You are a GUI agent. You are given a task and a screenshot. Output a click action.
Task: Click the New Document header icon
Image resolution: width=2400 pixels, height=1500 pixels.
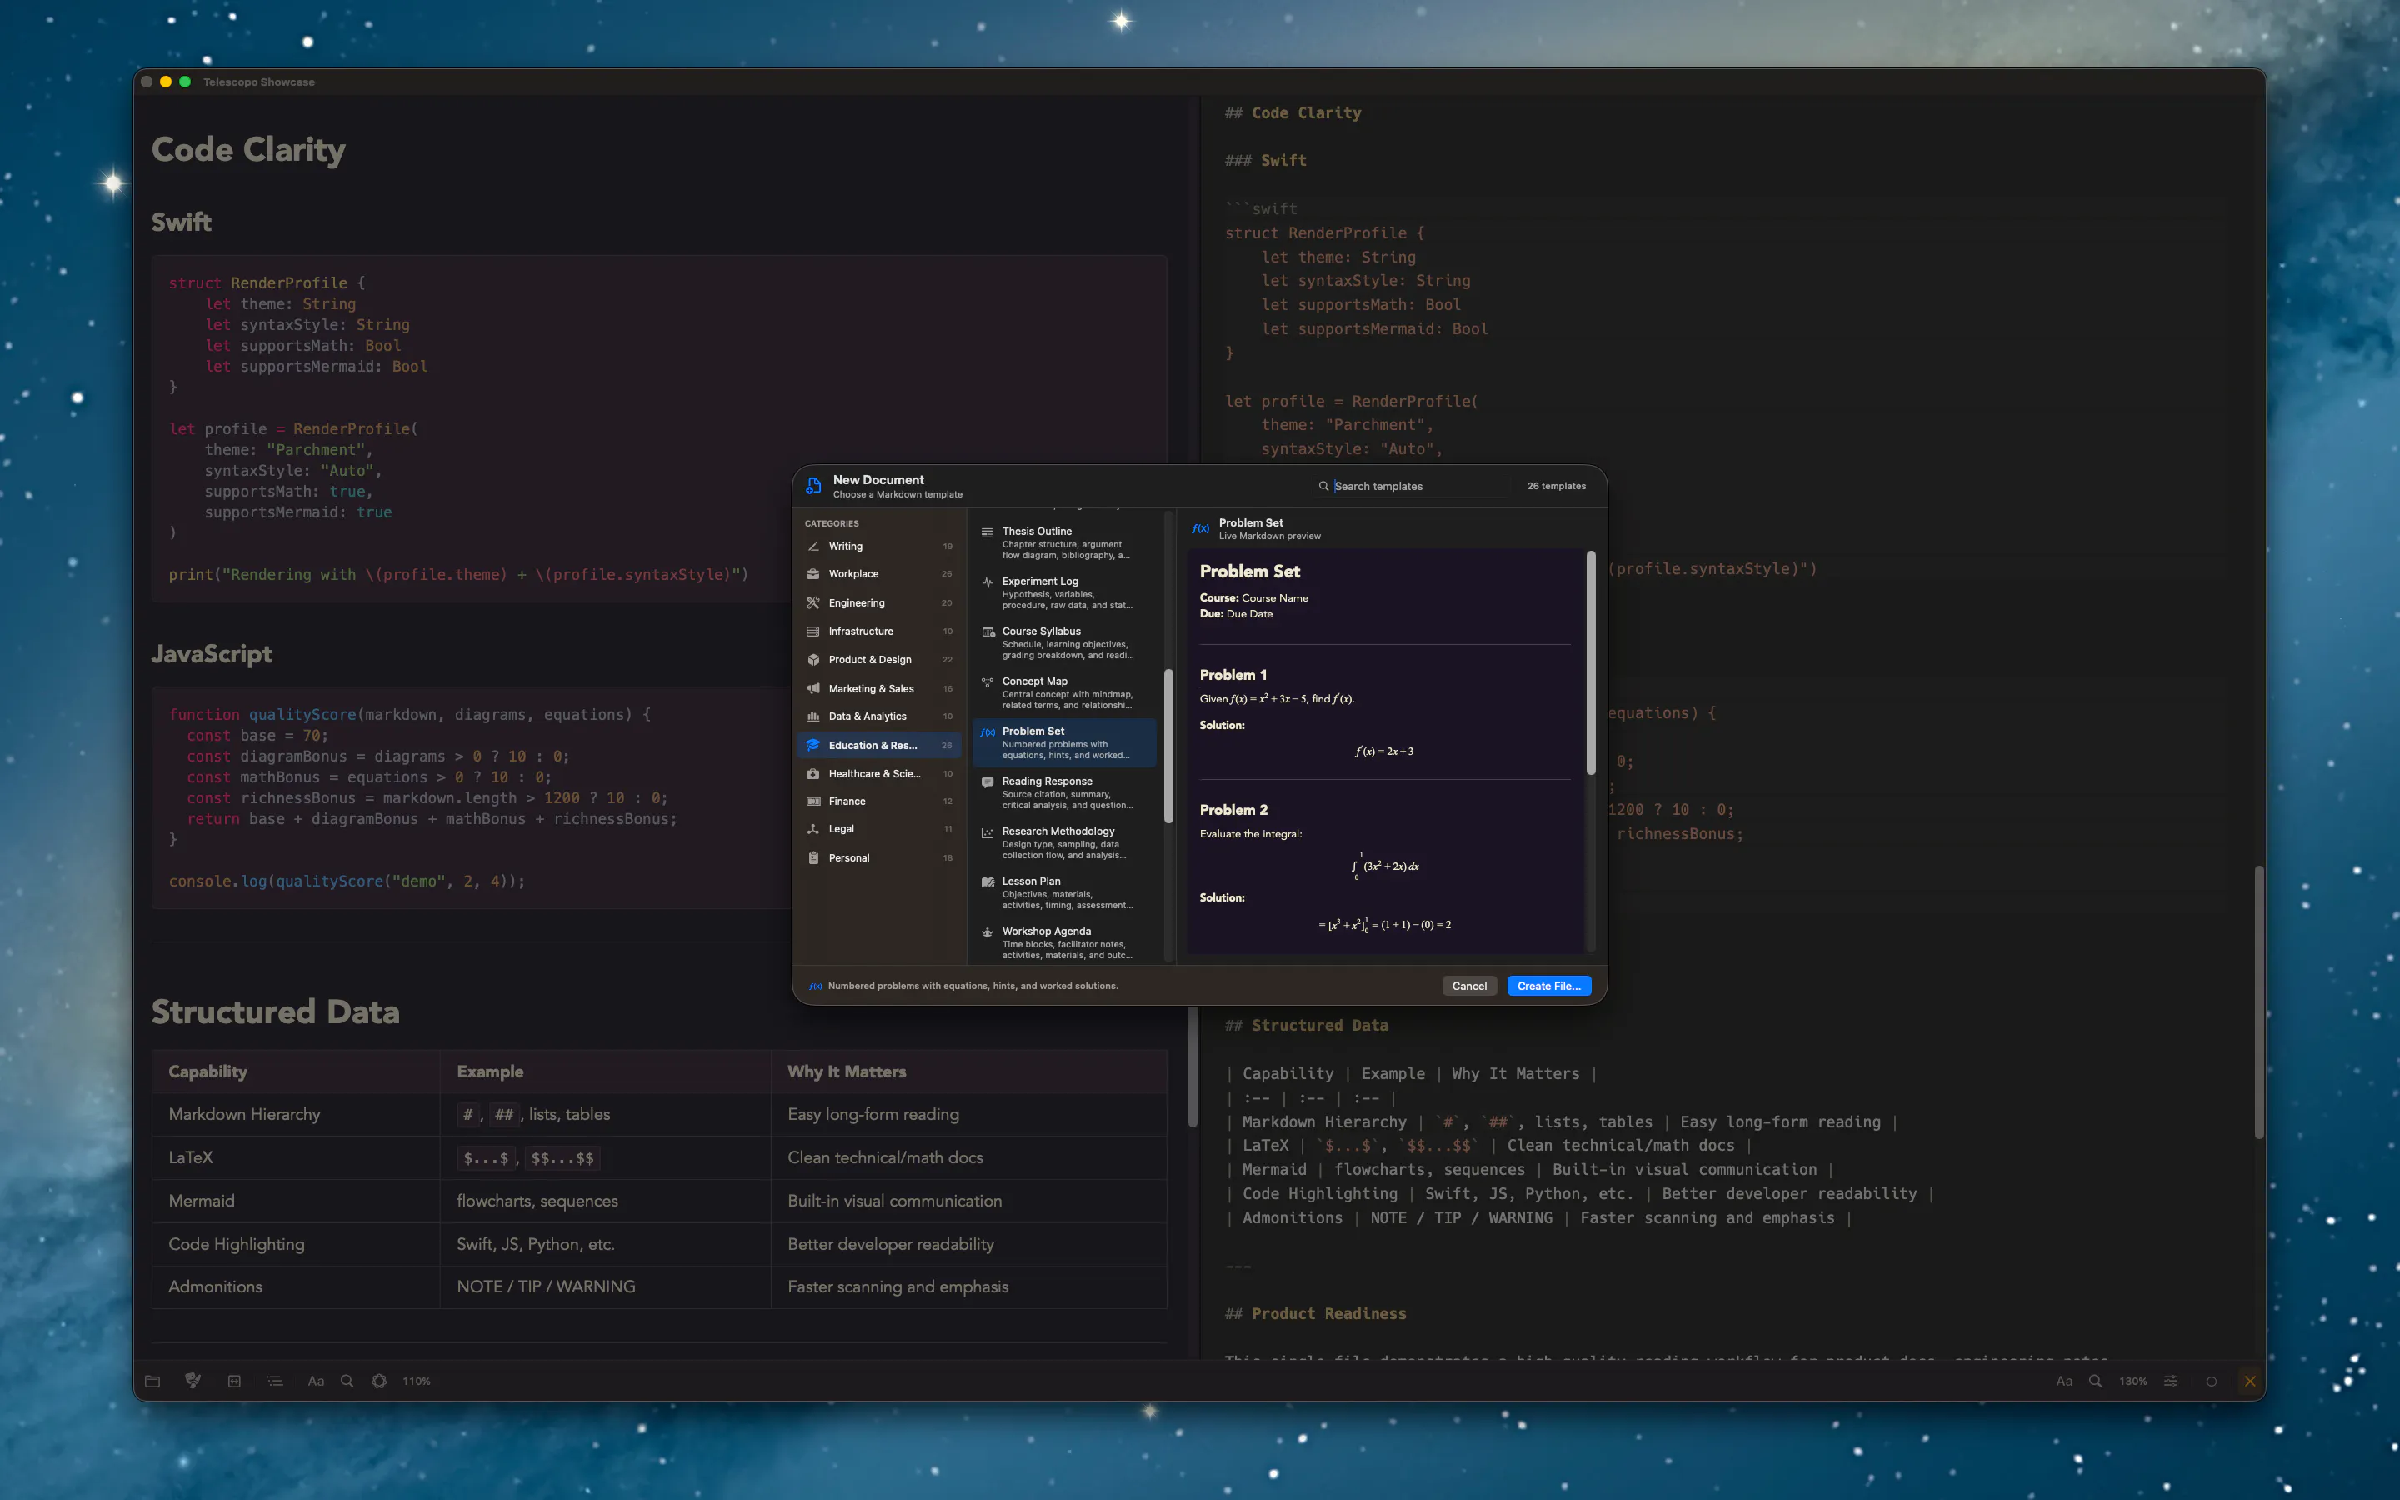tap(813, 486)
